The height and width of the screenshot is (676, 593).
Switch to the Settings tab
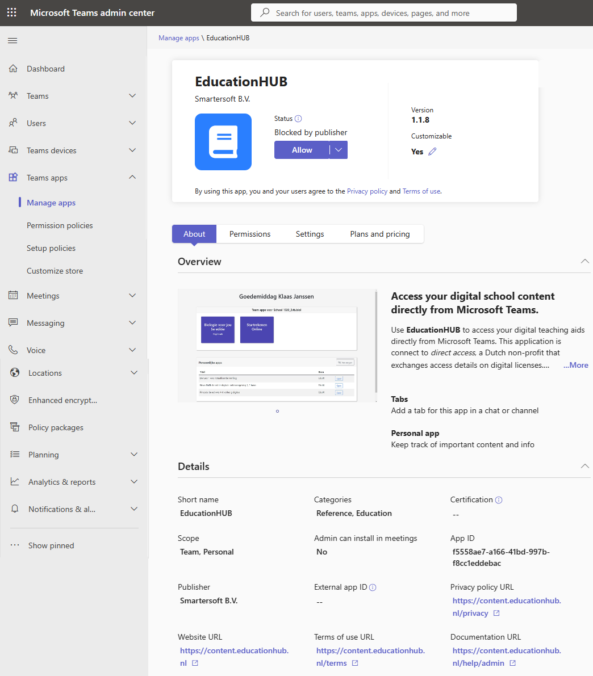[310, 234]
